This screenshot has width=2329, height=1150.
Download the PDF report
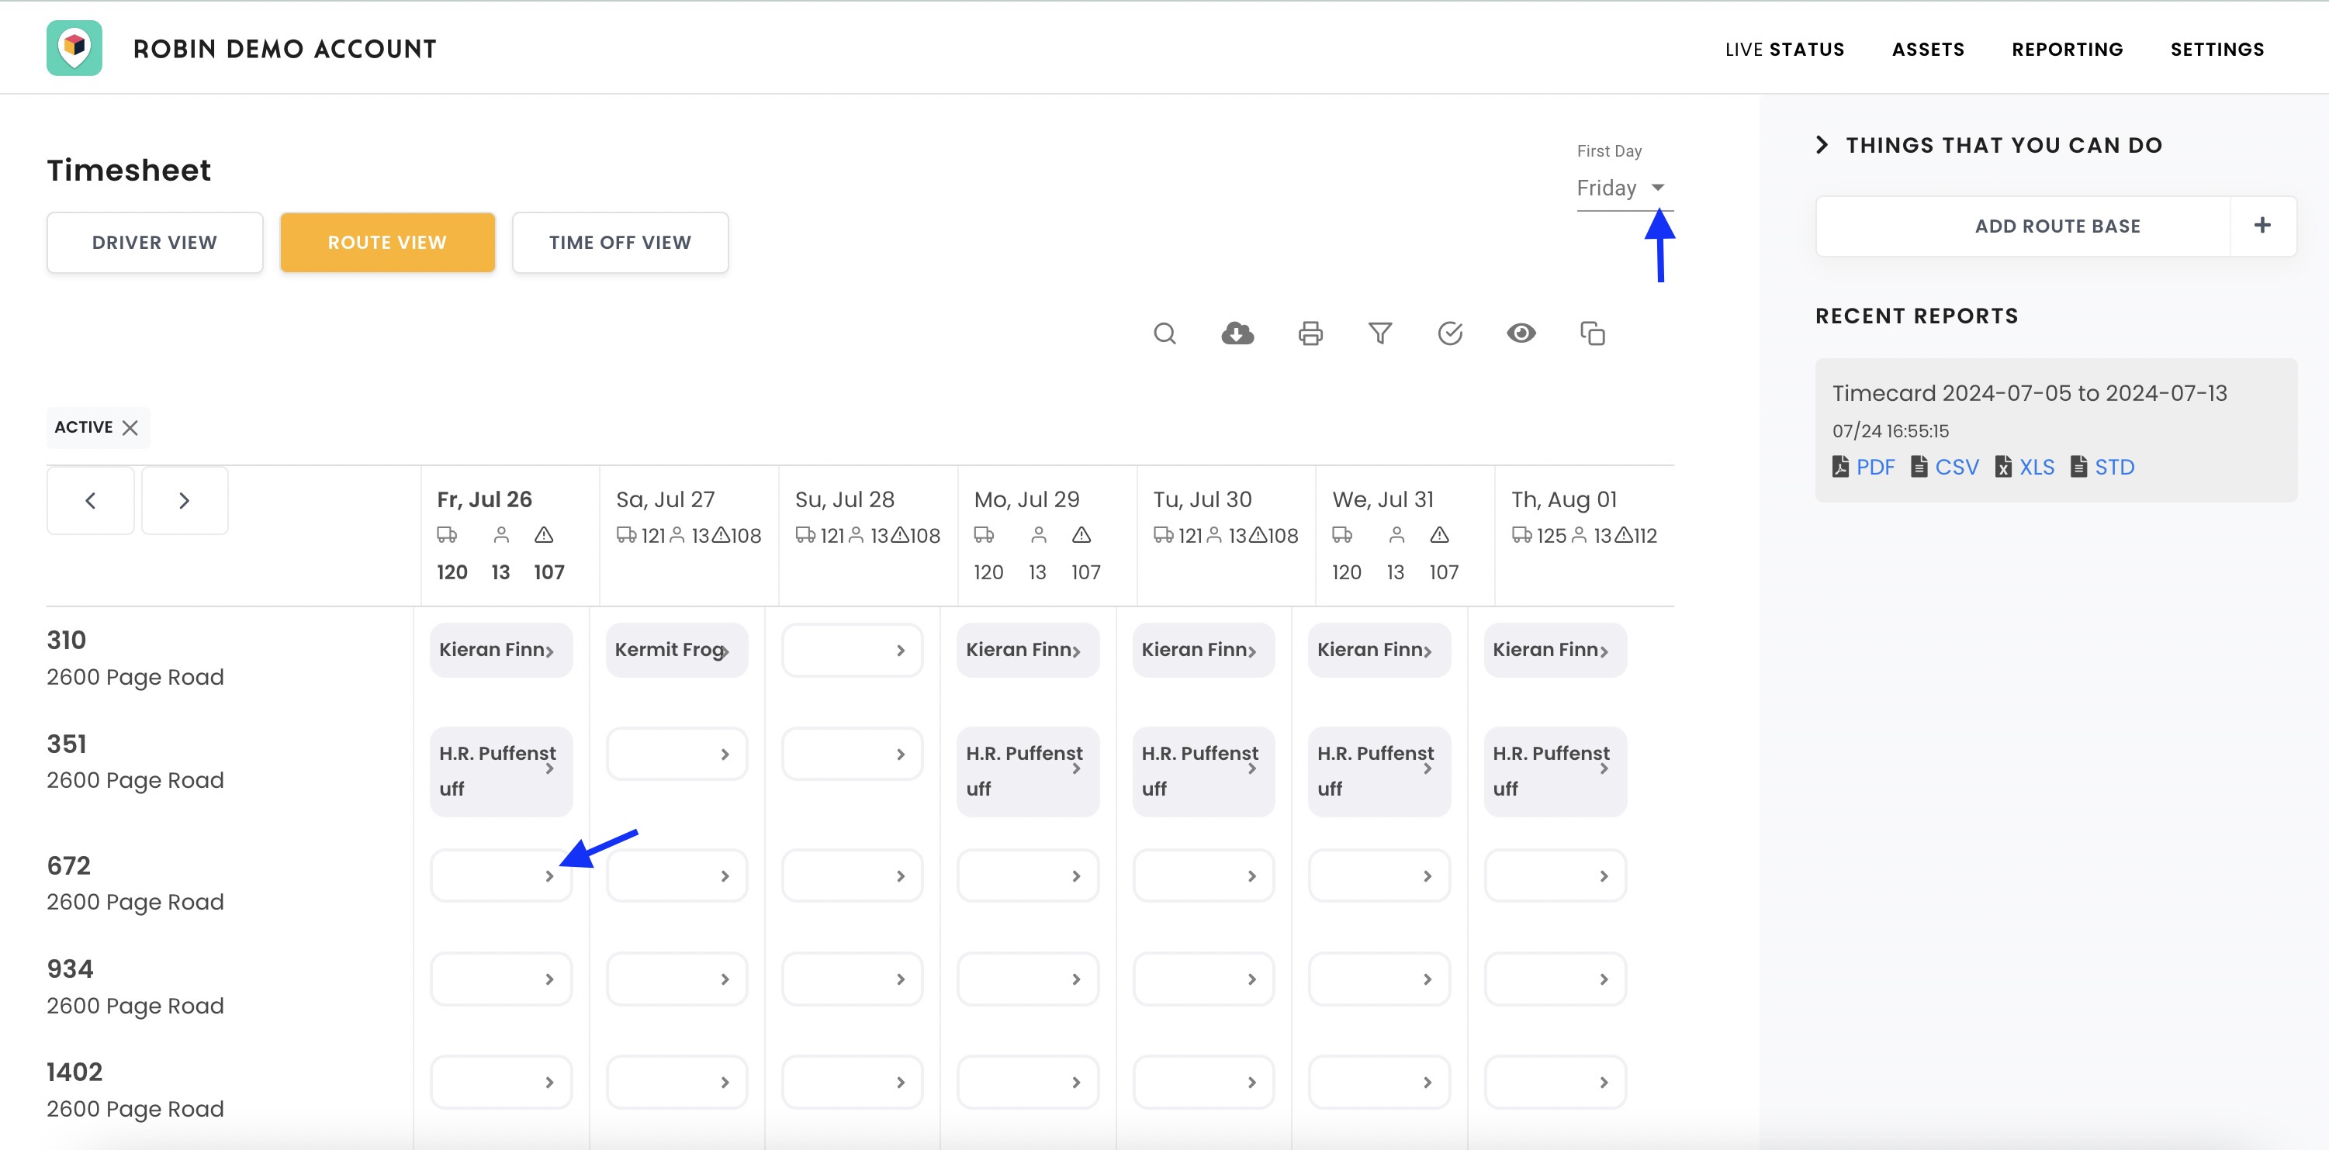click(1864, 467)
